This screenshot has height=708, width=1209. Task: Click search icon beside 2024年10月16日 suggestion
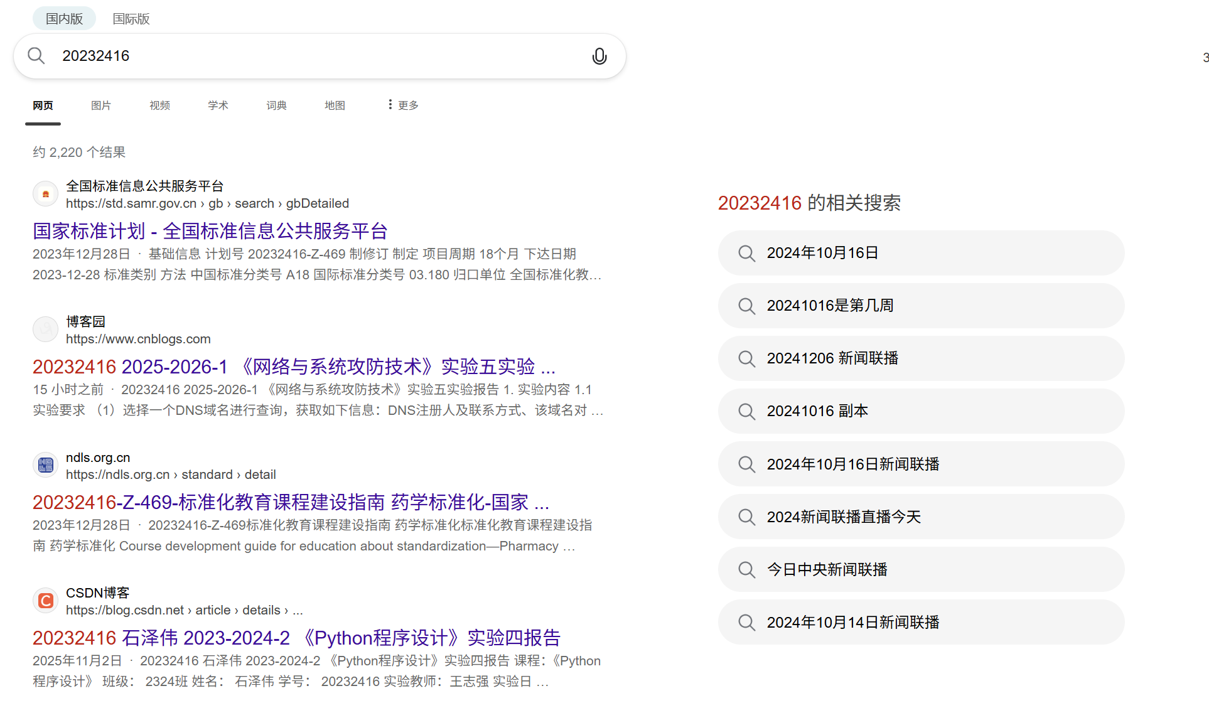(746, 253)
